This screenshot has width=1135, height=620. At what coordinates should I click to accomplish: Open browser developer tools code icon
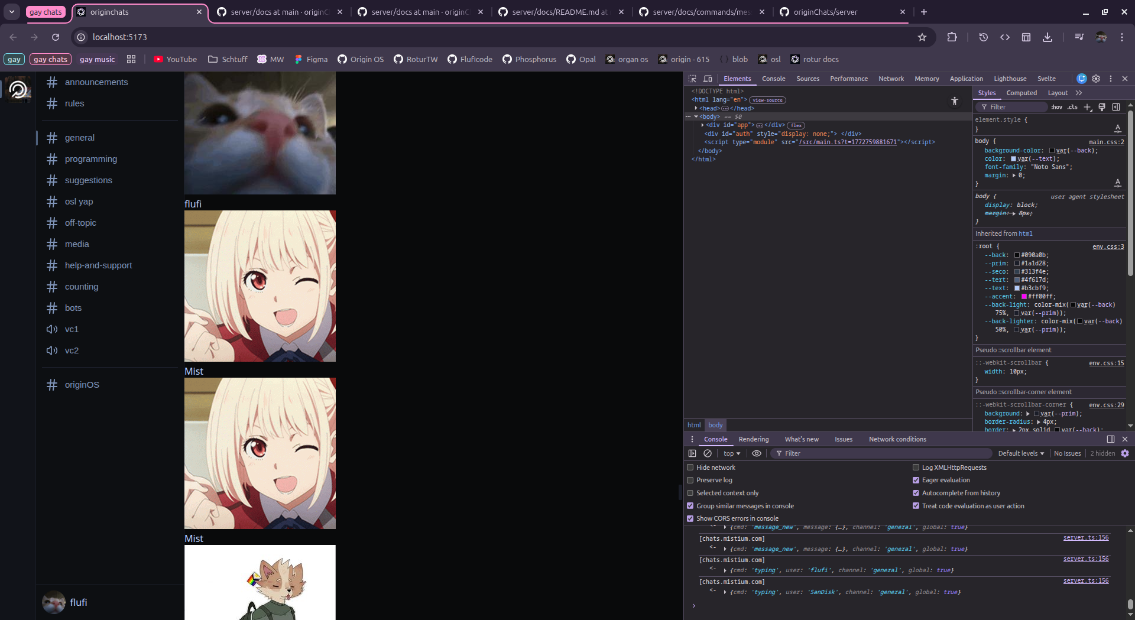tap(1005, 37)
